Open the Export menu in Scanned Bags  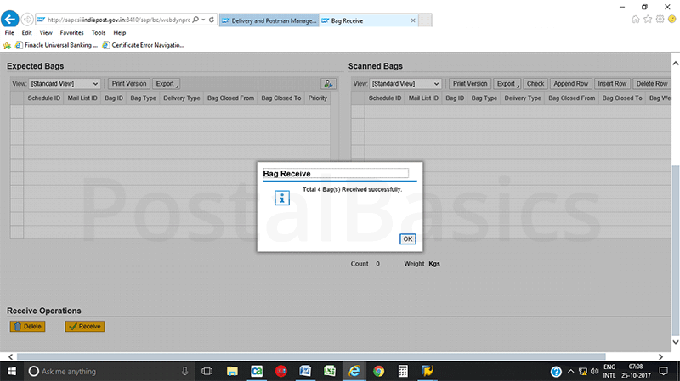[x=507, y=84]
